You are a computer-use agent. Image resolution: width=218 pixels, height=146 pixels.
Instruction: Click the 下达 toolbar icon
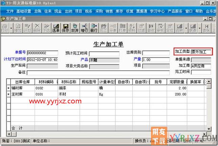(x=46, y=28)
